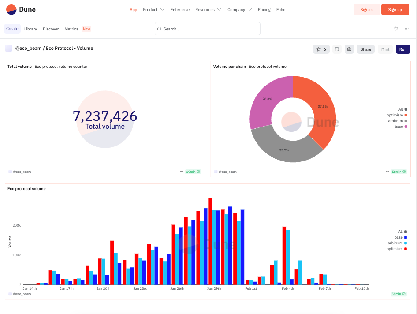The width and height of the screenshot is (417, 314).
Task: Open the App tab
Action: pos(133,10)
